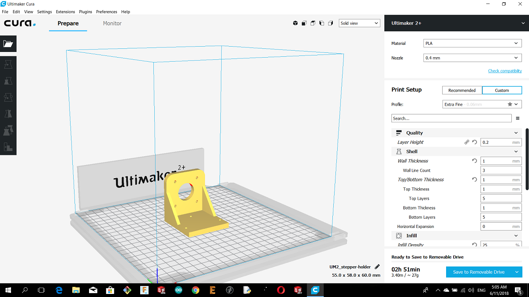Select the Rotate tool in left toolbar
Image resolution: width=529 pixels, height=297 pixels.
[x=8, y=97]
